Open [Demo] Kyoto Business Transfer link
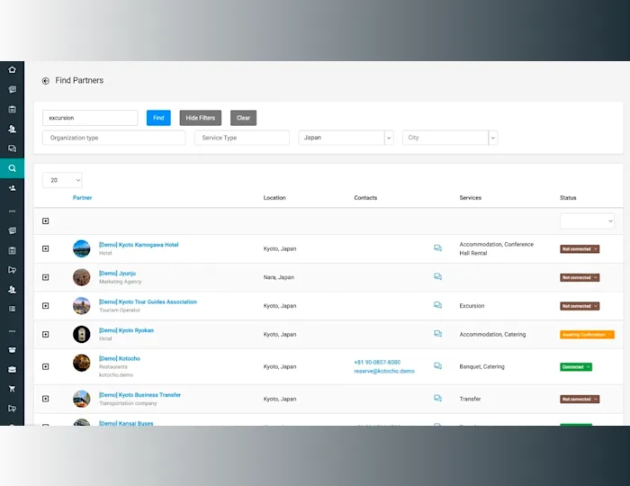This screenshot has width=630, height=486. point(139,395)
